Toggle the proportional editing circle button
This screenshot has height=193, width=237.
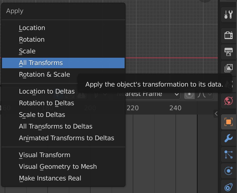189,95
